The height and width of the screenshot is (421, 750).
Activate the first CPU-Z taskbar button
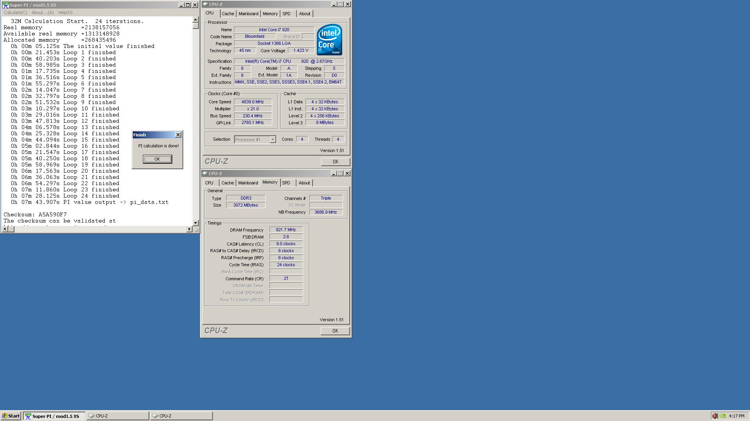click(117, 416)
